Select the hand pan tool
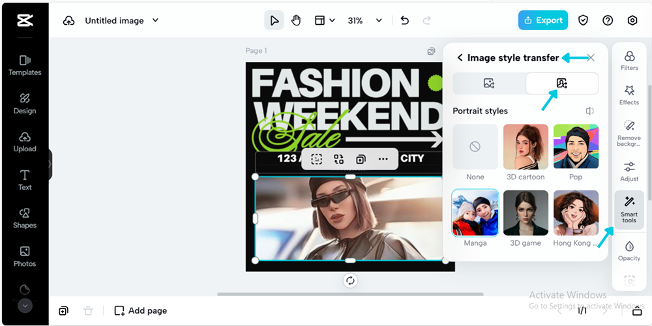This screenshot has height=326, width=652. 296,20
